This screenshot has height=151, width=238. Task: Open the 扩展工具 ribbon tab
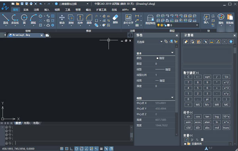[x=101, y=10]
